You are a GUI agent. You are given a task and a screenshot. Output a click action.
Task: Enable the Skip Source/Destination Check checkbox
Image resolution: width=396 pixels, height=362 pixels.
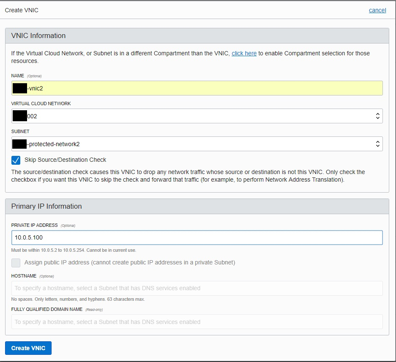click(x=16, y=160)
